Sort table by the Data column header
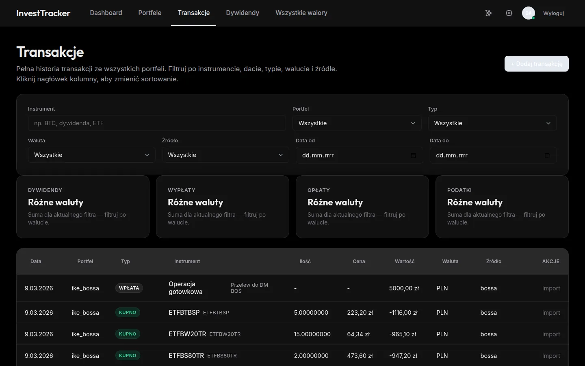This screenshot has width=585, height=366. [36, 261]
